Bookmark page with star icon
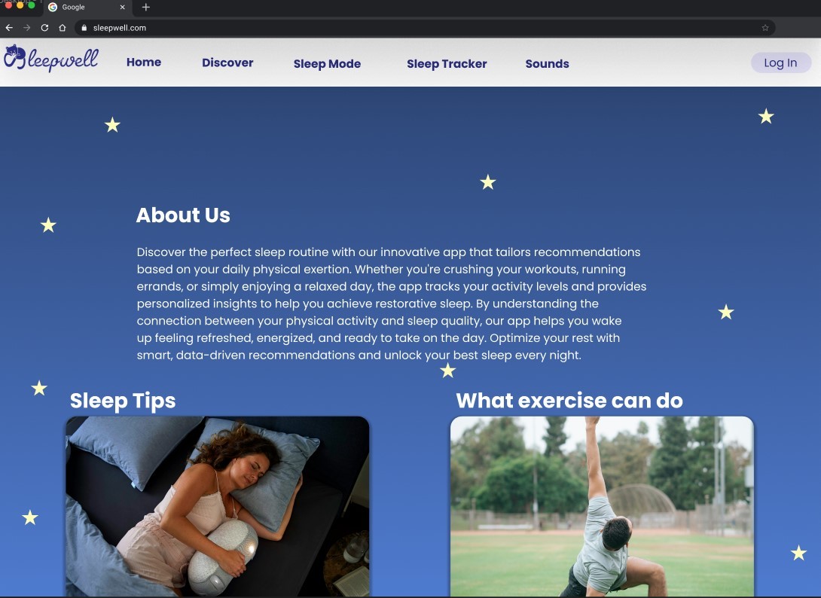821x598 pixels. tap(765, 28)
